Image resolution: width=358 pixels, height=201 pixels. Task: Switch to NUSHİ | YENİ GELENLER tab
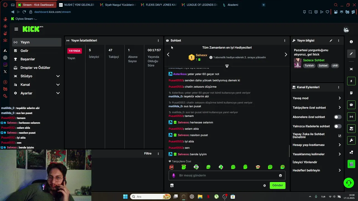click(x=77, y=5)
